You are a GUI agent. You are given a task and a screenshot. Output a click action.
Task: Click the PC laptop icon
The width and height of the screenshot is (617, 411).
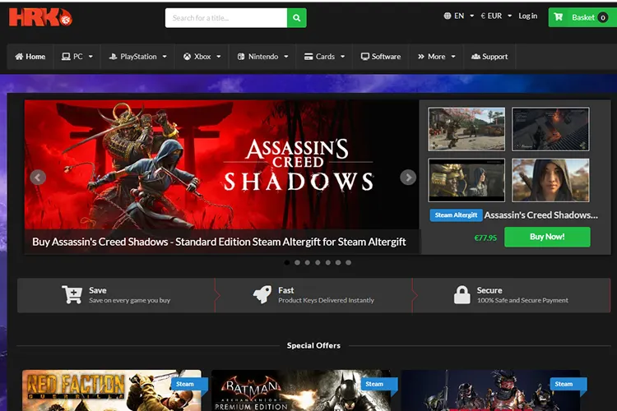66,57
